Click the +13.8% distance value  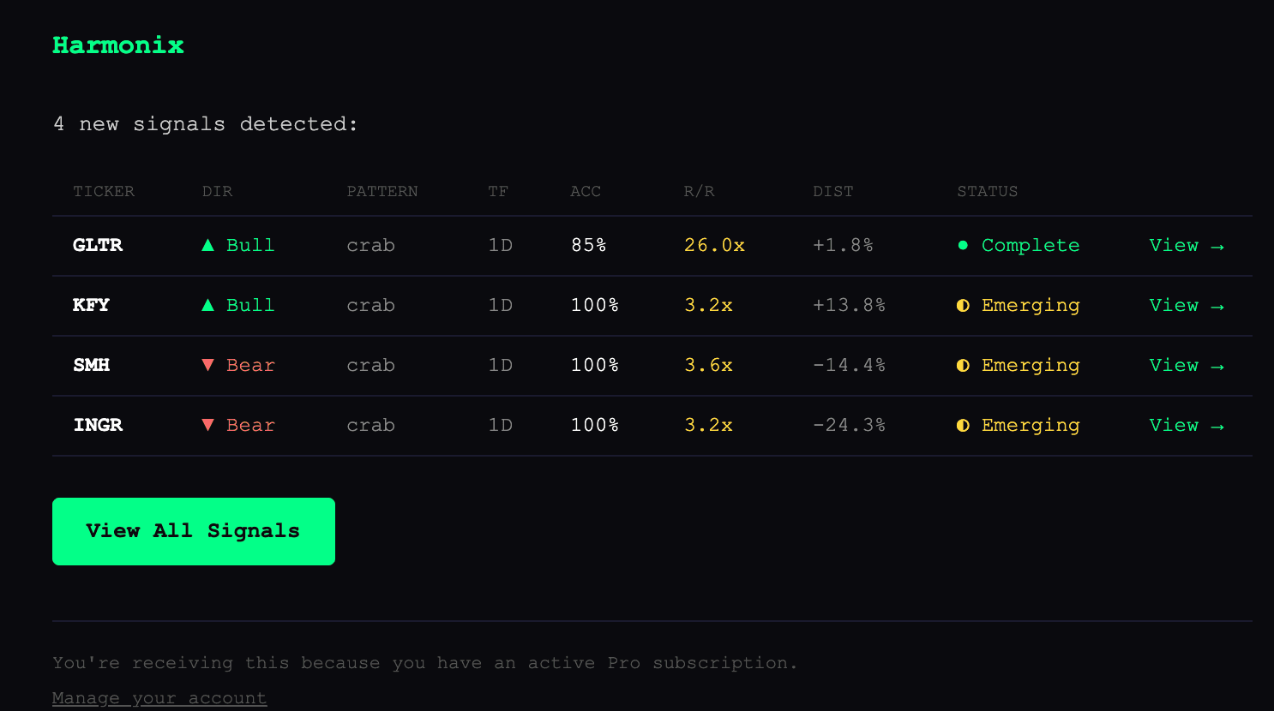click(x=849, y=305)
